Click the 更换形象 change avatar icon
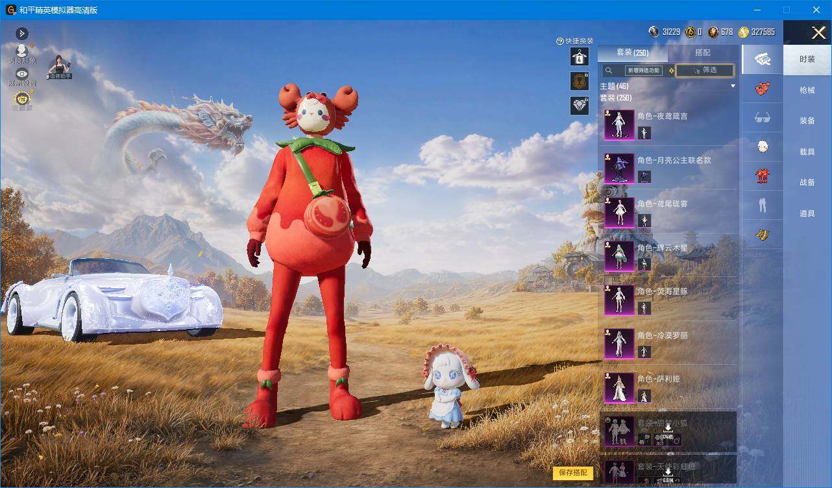This screenshot has width=832, height=488. [x=21, y=53]
